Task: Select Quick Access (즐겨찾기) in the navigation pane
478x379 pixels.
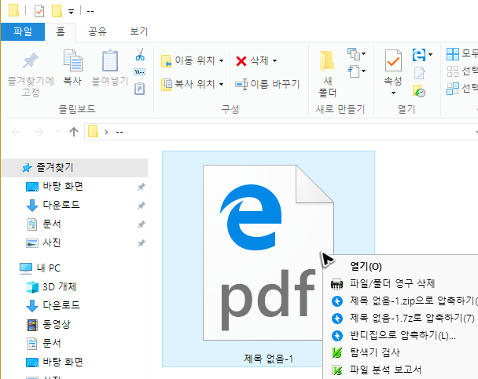Action: pyautogui.click(x=75, y=168)
